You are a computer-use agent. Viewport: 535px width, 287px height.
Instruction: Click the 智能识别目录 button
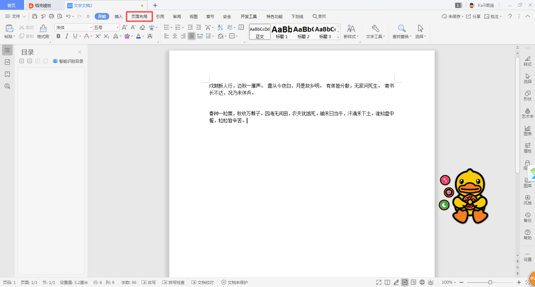[68, 61]
